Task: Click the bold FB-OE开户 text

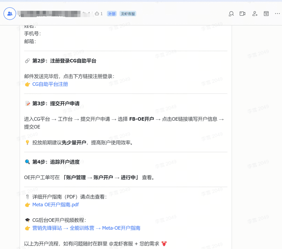Action: coord(142,119)
